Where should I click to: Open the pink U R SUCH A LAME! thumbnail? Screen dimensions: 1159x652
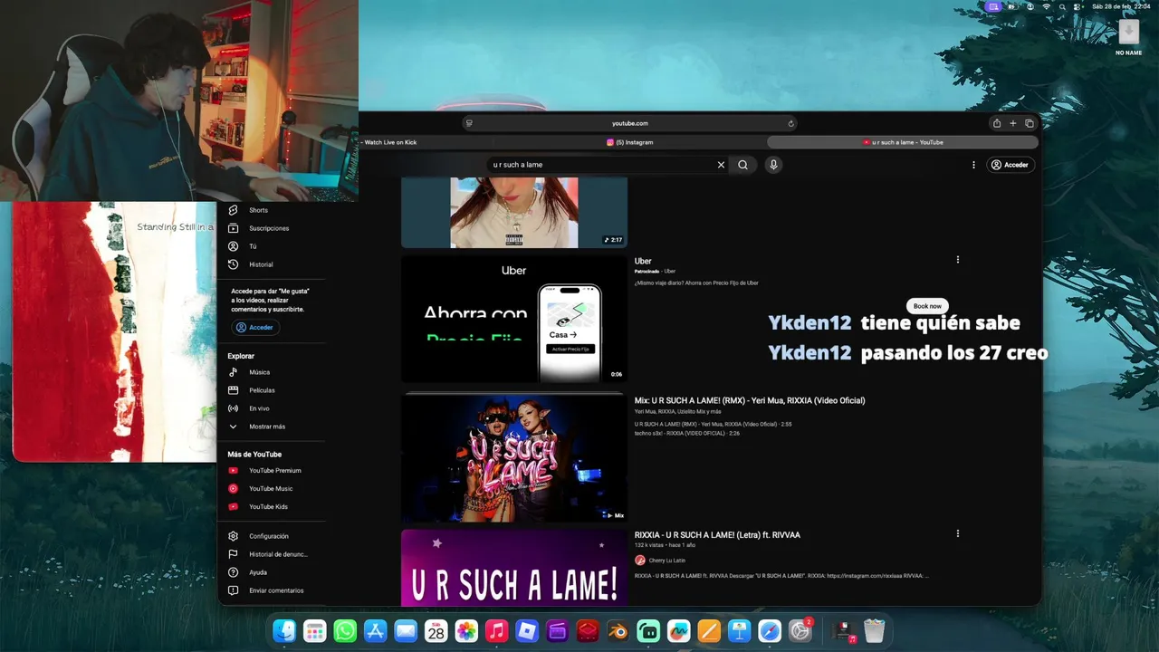coord(513,568)
